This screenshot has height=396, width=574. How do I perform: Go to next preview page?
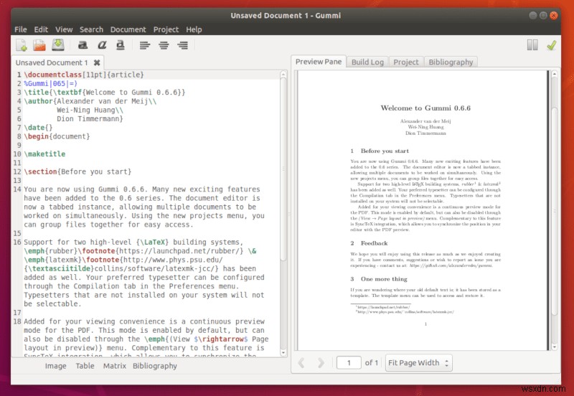click(321, 363)
